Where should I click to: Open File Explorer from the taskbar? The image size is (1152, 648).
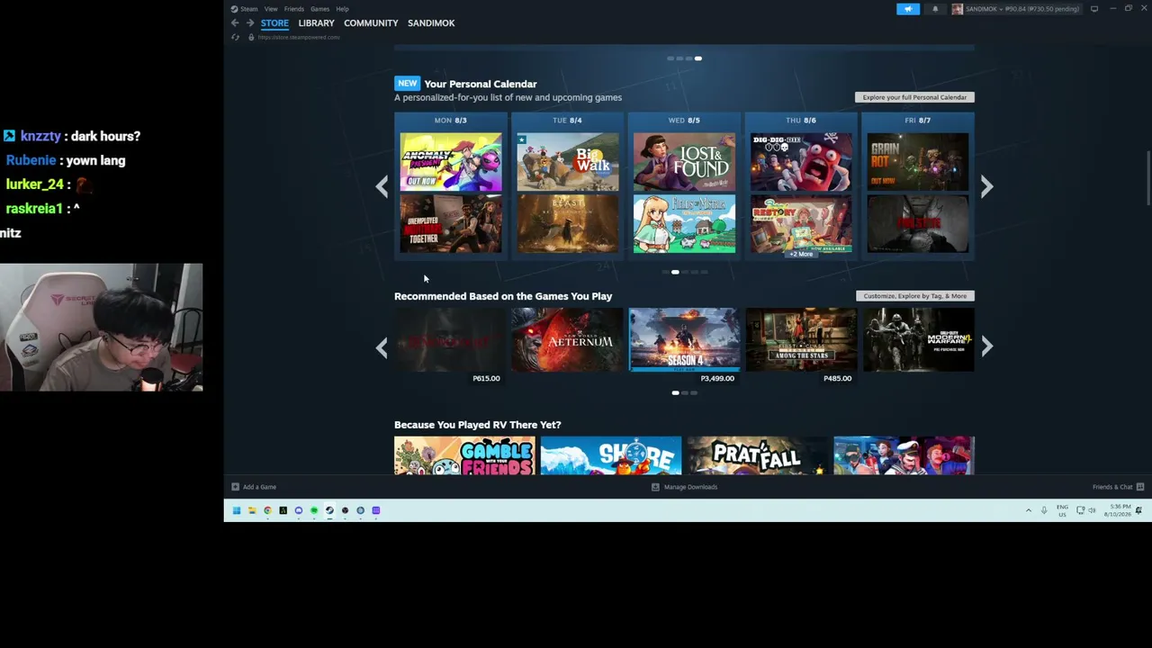252,510
